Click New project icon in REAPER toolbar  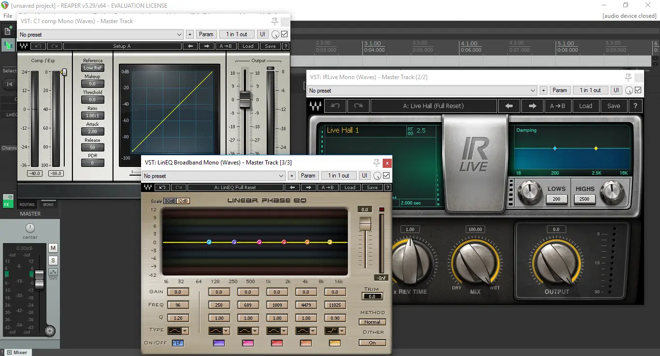[x=8, y=30]
